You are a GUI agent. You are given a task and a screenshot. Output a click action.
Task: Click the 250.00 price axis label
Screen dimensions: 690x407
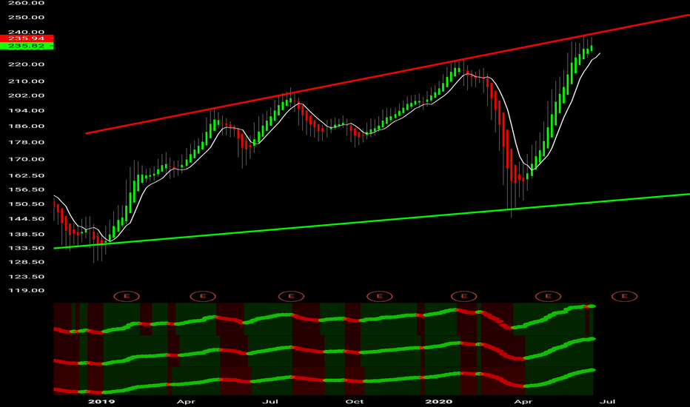27,17
